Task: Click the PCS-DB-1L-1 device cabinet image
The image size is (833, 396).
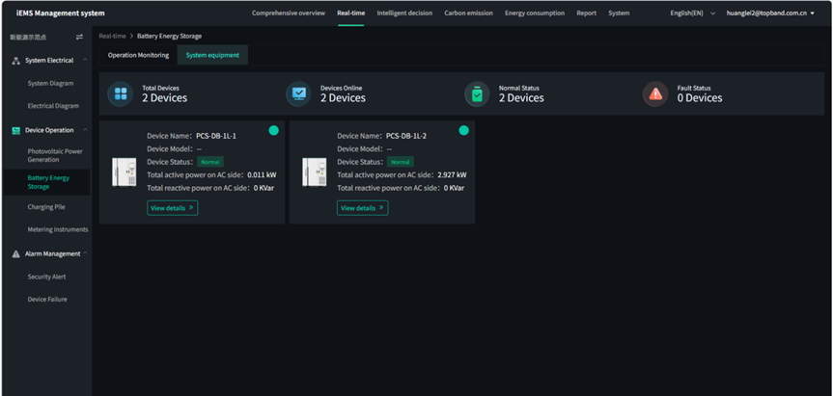Action: coord(124,172)
